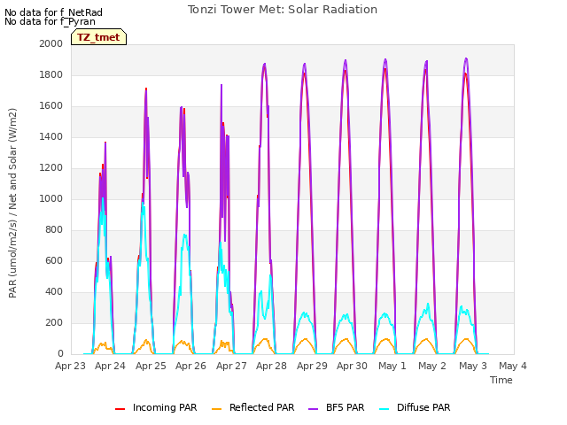Click the x-axis title Time

(501, 380)
